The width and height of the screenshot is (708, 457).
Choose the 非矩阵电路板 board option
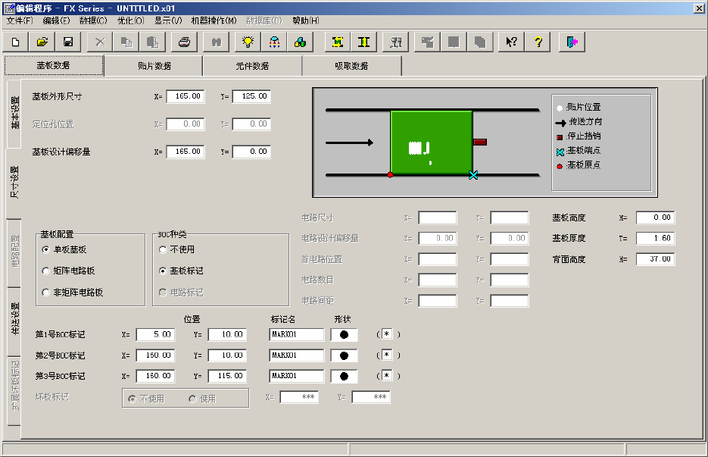(45, 292)
